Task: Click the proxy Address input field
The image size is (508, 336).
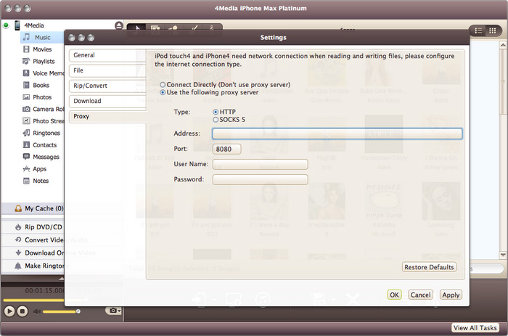Action: tap(337, 134)
